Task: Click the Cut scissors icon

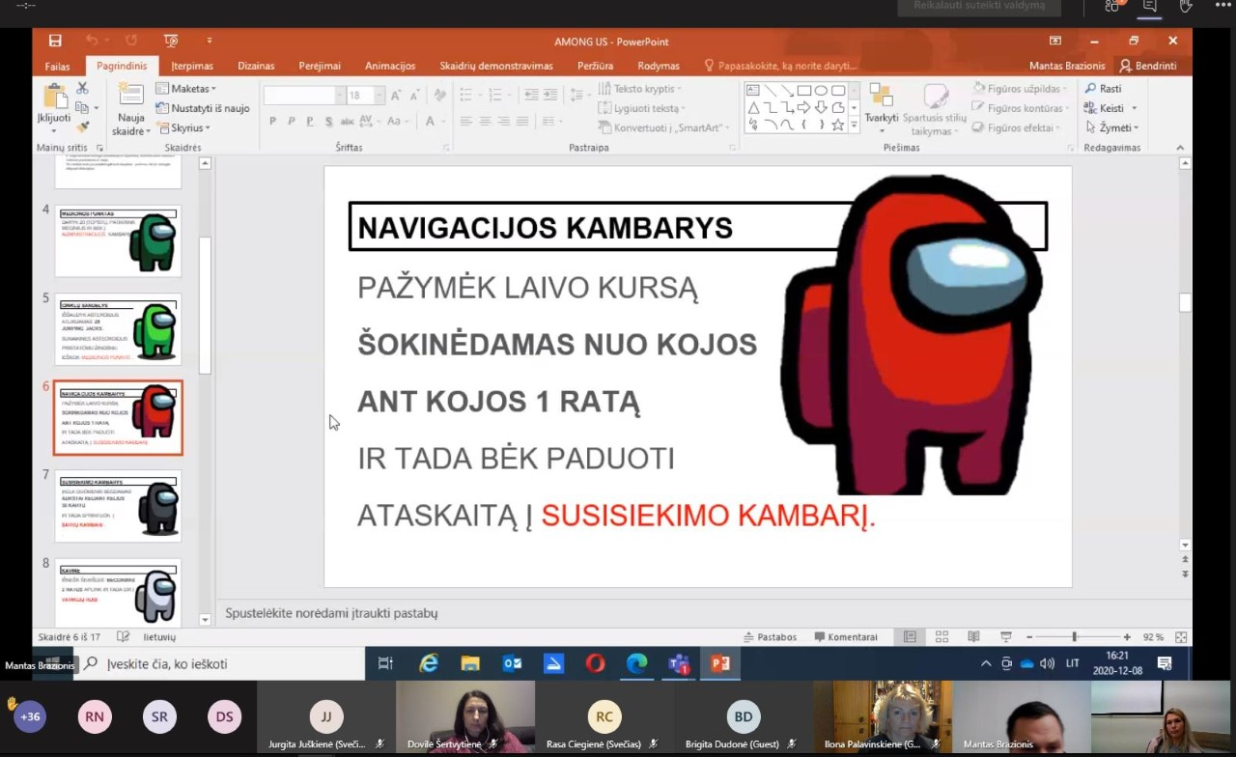Action: click(82, 88)
